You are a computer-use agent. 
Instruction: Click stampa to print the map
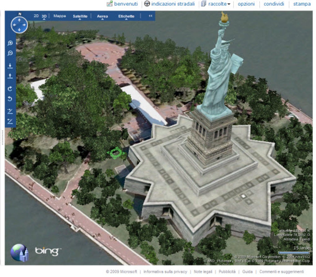click(302, 4)
